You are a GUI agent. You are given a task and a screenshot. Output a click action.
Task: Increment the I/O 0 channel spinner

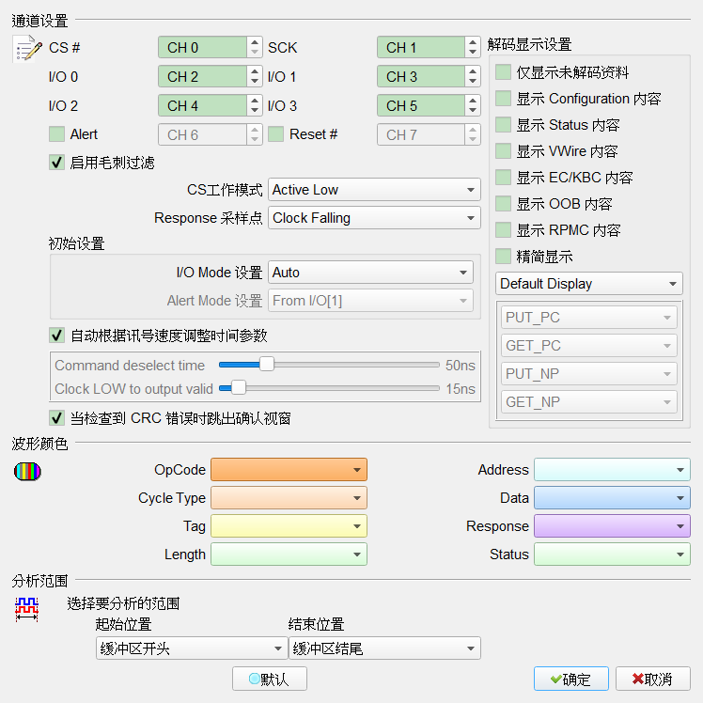click(x=255, y=71)
